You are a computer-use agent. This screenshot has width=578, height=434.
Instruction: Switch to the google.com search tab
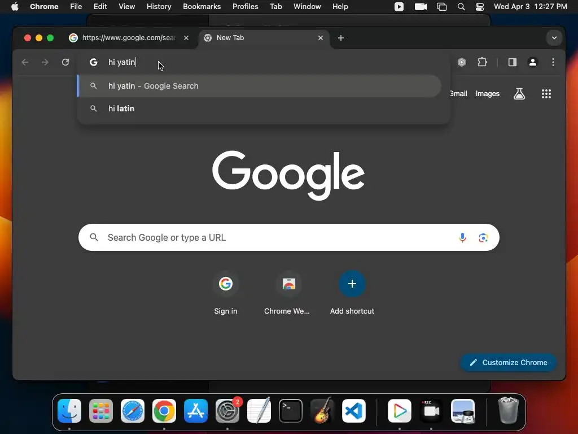pos(129,38)
